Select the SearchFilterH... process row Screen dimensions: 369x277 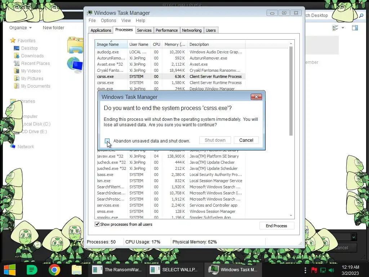tap(170, 187)
